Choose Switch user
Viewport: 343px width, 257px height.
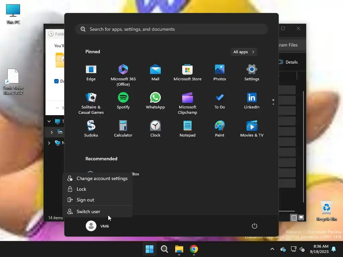97,211
